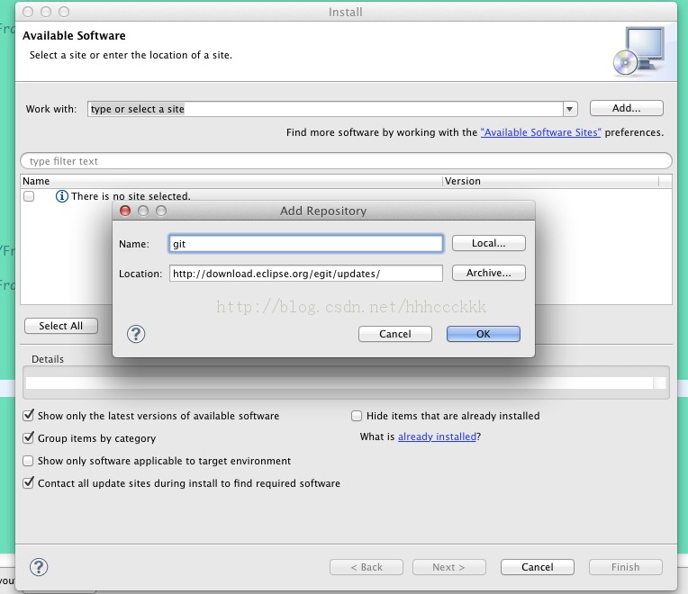Click the Version column header
688x594 pixels.
coord(550,181)
